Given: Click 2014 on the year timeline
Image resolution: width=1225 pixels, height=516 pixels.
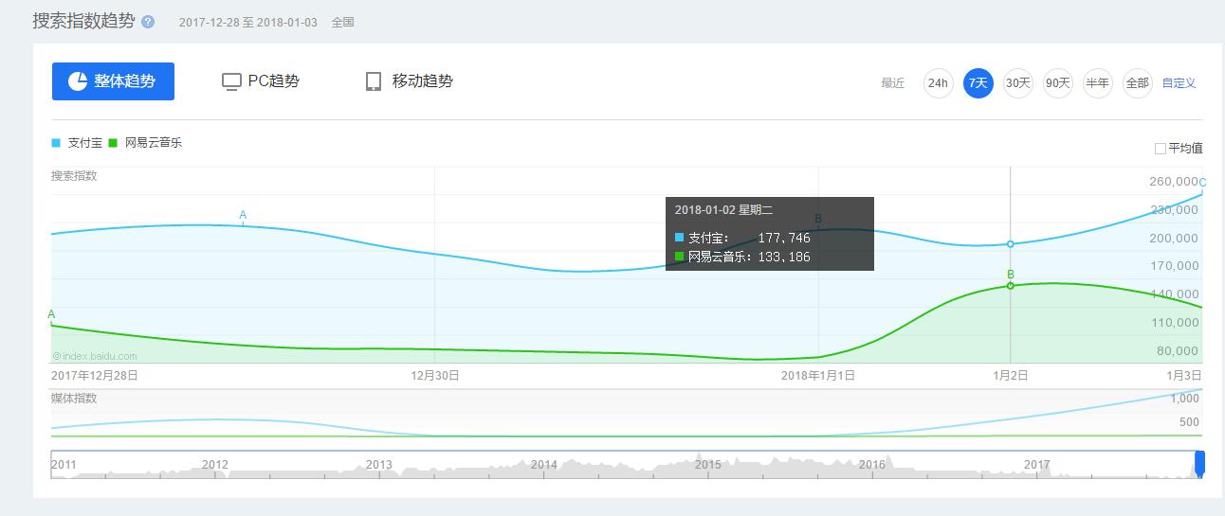Looking at the screenshot, I should [x=543, y=465].
